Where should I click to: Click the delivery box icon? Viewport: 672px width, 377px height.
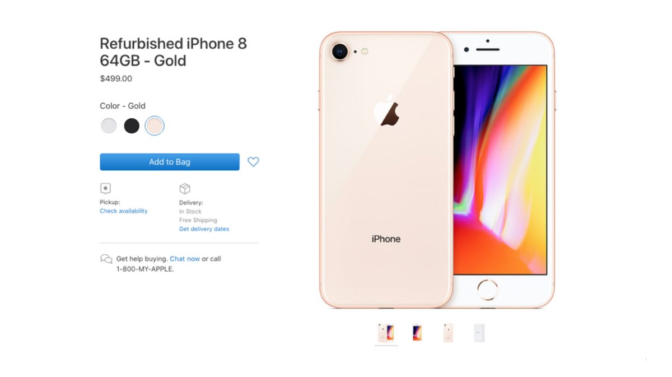185,189
